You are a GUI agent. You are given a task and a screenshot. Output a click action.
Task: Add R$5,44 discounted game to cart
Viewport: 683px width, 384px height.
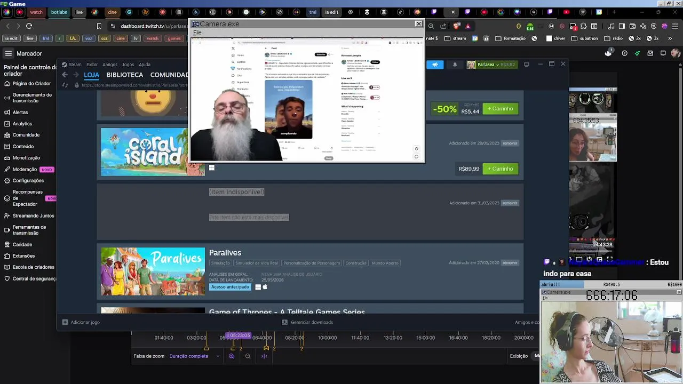500,109
